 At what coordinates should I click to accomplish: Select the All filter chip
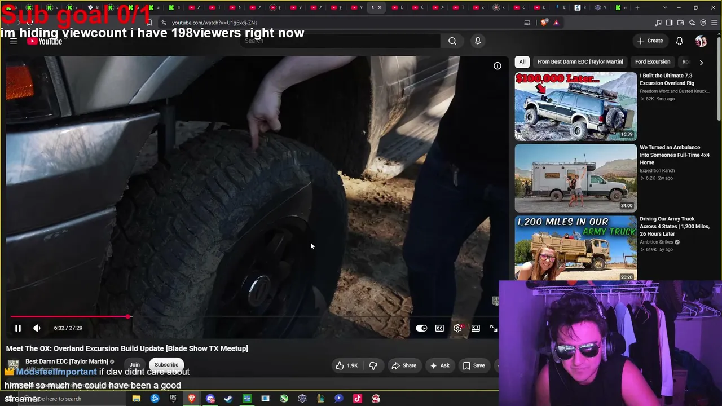pos(522,62)
